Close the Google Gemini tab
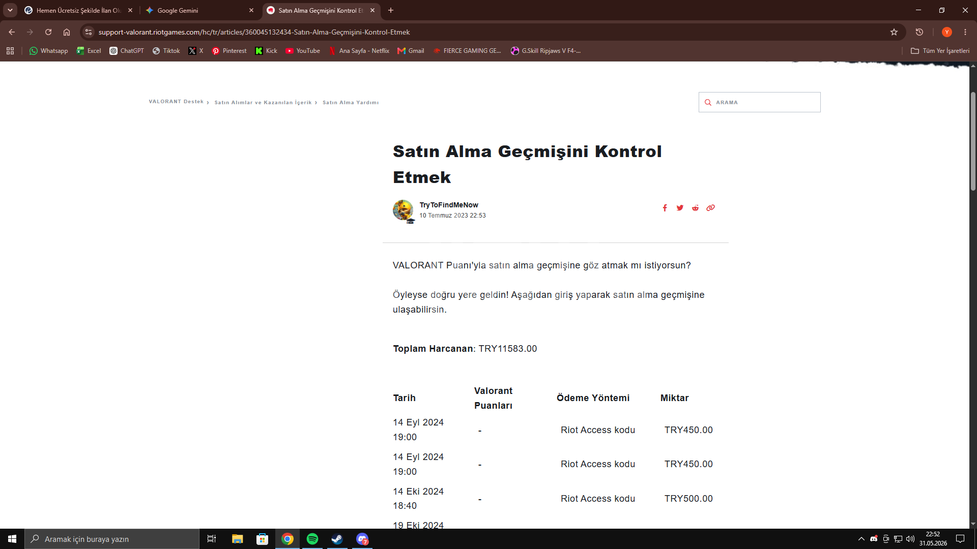The image size is (977, 549). point(251,10)
